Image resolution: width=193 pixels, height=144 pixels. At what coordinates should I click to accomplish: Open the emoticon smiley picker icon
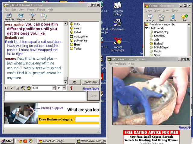23,88
